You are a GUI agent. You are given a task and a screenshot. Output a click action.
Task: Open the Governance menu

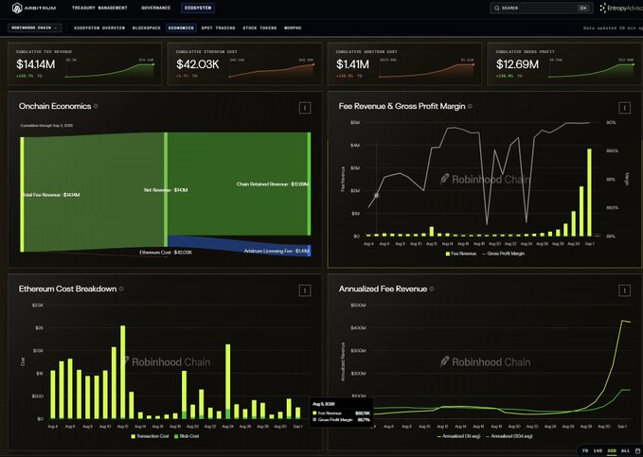click(x=156, y=8)
